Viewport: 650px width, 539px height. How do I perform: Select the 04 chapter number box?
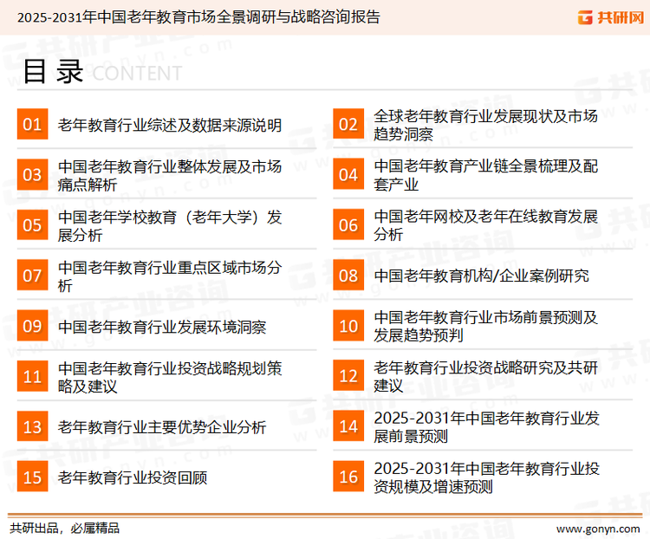(x=348, y=175)
